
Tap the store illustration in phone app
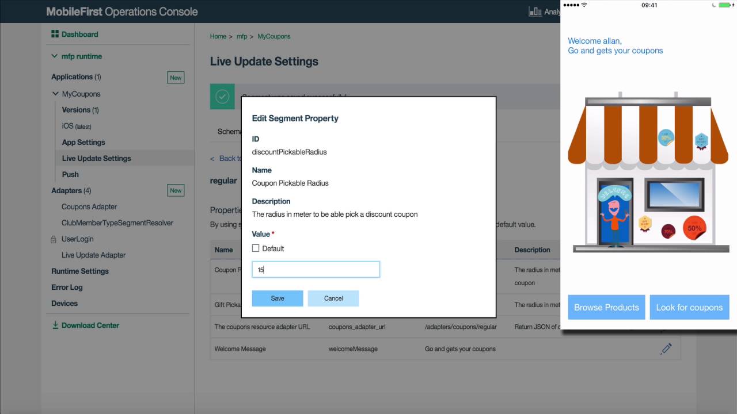pyautogui.click(x=648, y=171)
